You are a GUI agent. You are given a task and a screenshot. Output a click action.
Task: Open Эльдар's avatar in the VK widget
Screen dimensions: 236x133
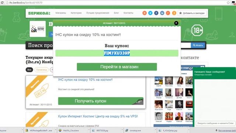click(159, 92)
